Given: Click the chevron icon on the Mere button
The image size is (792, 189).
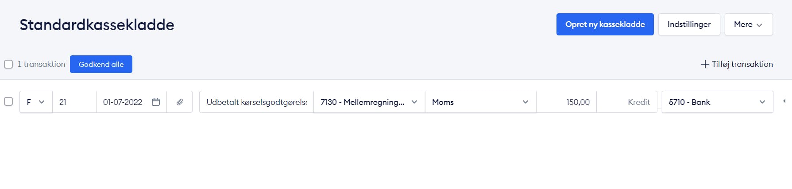Looking at the screenshot, I should click(x=759, y=25).
